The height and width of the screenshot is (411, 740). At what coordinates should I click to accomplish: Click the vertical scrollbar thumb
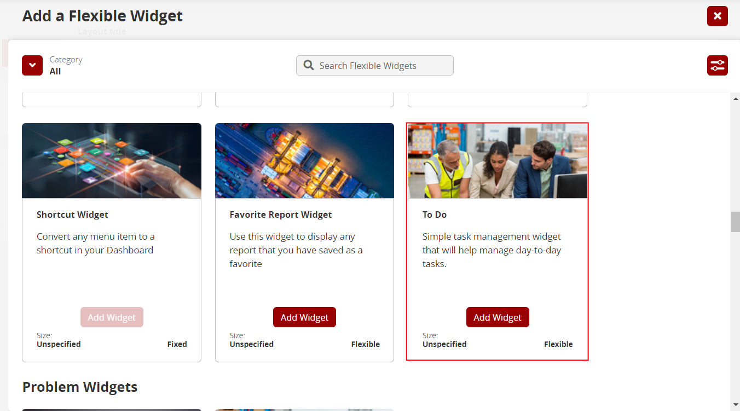click(735, 222)
